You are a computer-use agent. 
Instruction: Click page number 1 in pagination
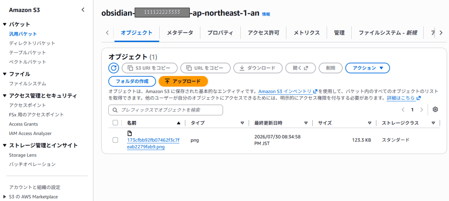[413, 110]
